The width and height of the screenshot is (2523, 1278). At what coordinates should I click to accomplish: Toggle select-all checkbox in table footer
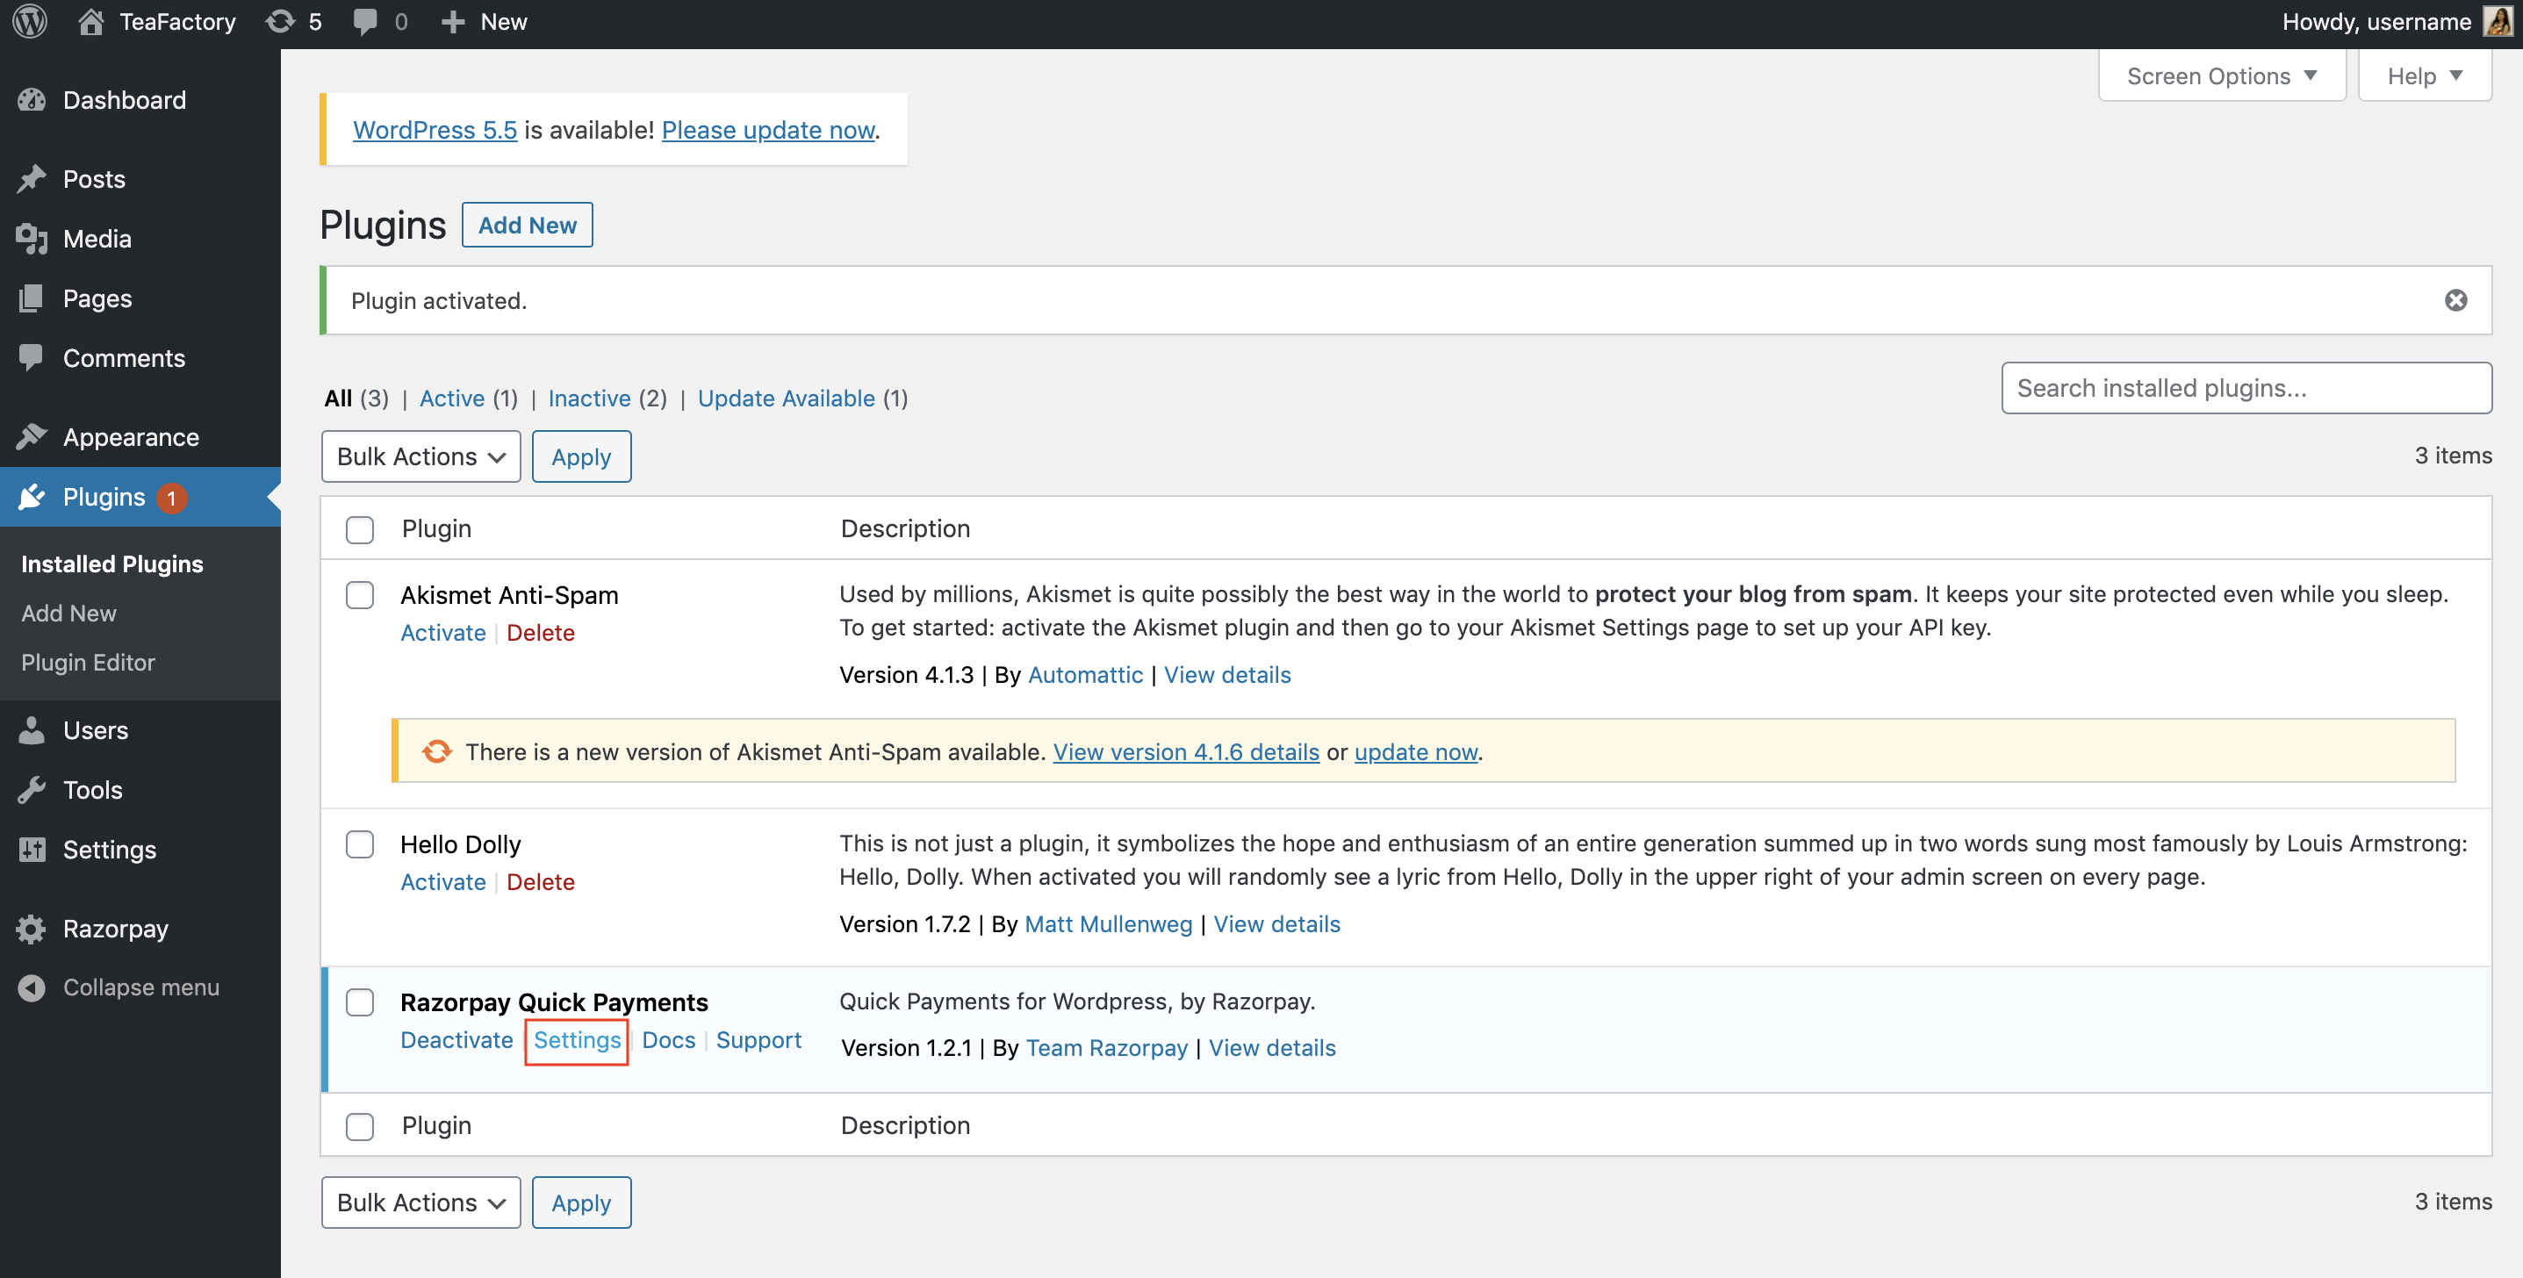click(361, 1126)
